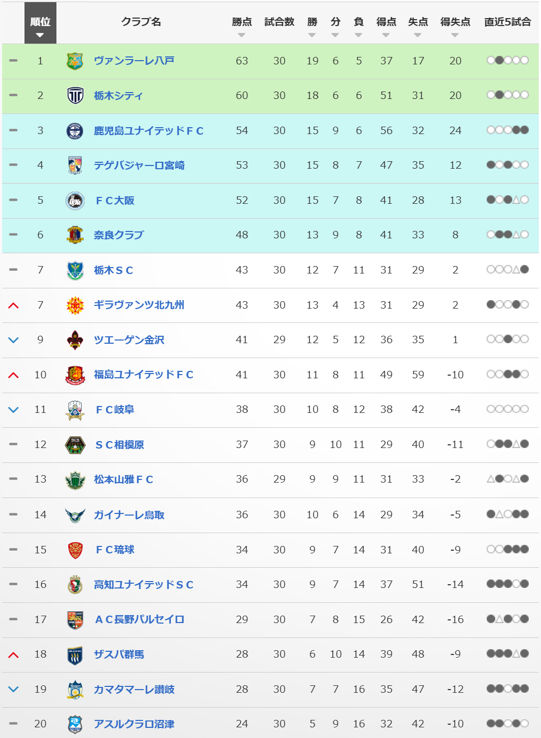Open カマタマーレ讃岐 team link
This screenshot has width=541, height=738.
(134, 690)
